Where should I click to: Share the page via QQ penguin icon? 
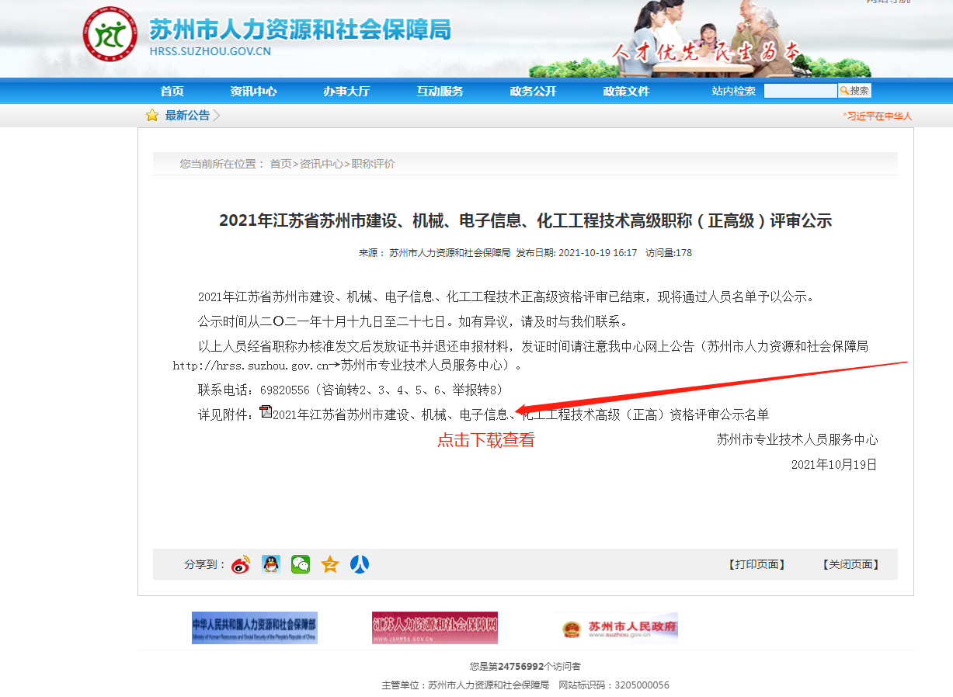coord(270,564)
